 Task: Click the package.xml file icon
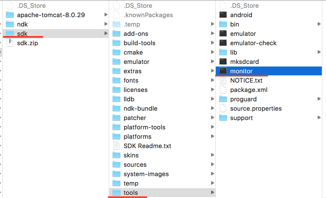223,90
